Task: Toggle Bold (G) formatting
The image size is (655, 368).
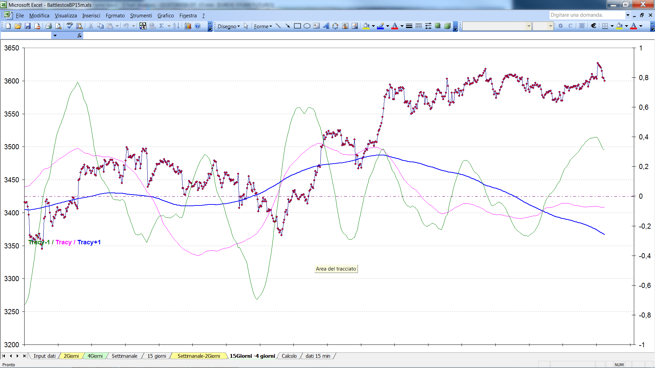Action: [x=561, y=26]
